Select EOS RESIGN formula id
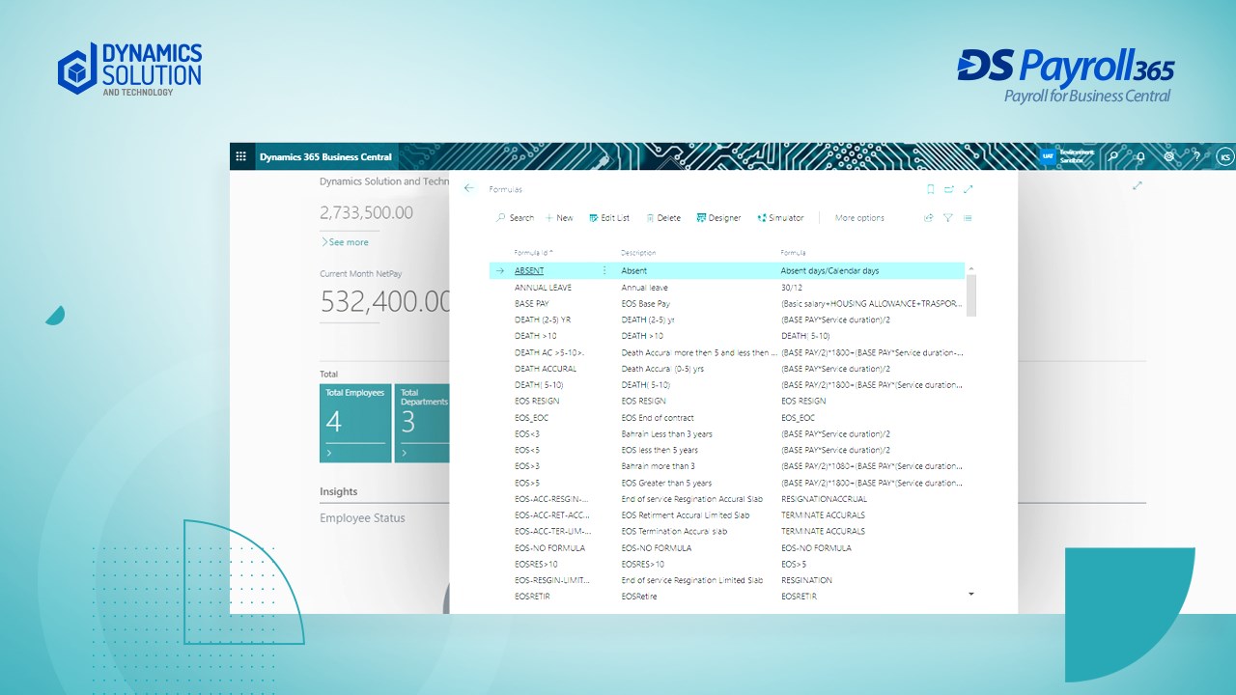Screen dimensions: 1236x695 tap(537, 401)
